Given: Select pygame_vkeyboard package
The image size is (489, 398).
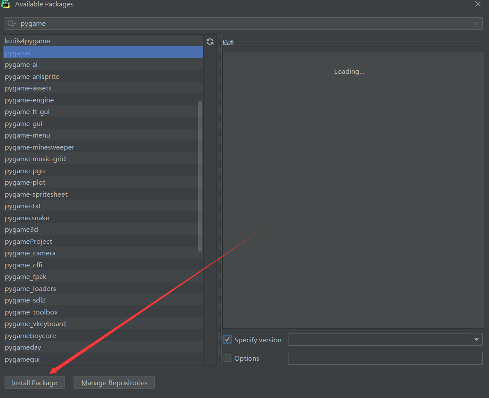Looking at the screenshot, I should coord(103,324).
